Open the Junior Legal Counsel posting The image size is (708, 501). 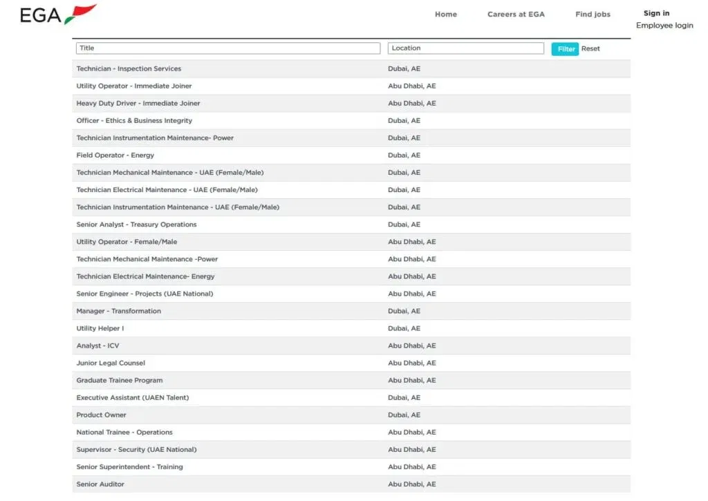coord(111,363)
